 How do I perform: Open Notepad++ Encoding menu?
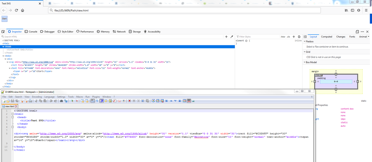pyautogui.click(x=37, y=97)
